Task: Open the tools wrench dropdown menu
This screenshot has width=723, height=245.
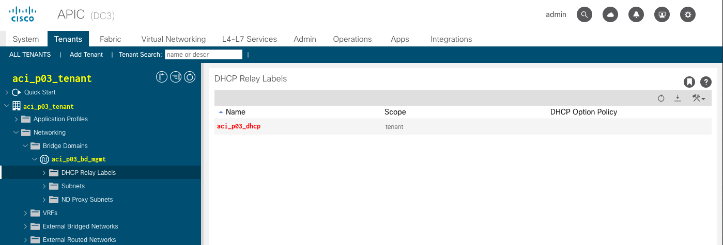Action: 699,99
